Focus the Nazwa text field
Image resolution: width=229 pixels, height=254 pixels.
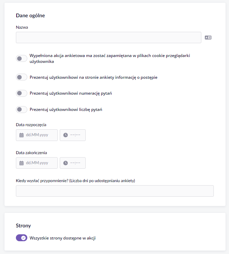(x=108, y=37)
